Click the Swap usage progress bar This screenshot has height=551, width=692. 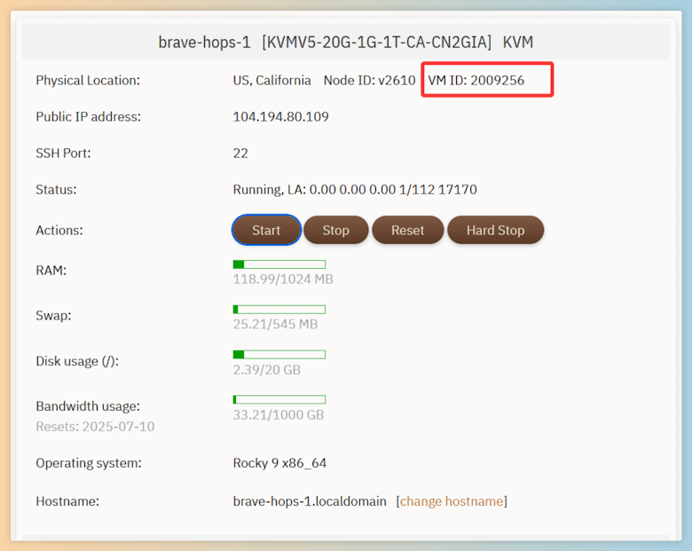coord(279,310)
